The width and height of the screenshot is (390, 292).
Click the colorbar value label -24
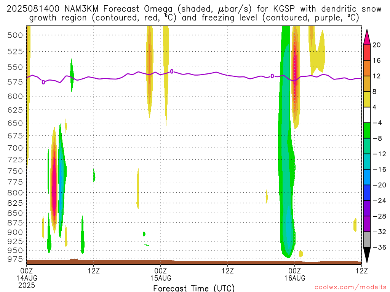pos(379,201)
